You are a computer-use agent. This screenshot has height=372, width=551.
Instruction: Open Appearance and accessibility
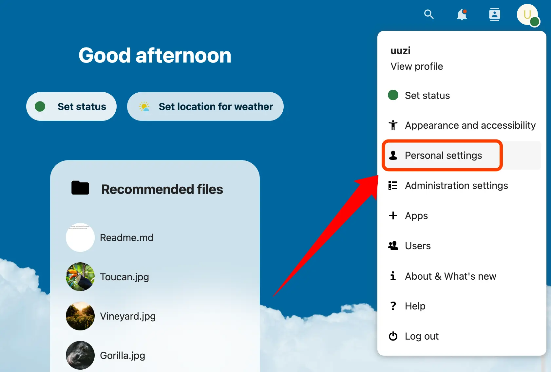[x=470, y=125]
